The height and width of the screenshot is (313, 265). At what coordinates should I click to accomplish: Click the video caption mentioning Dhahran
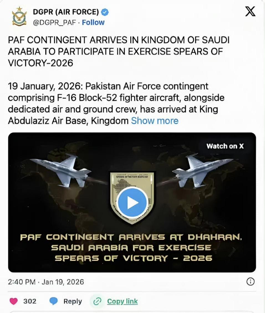(132, 247)
